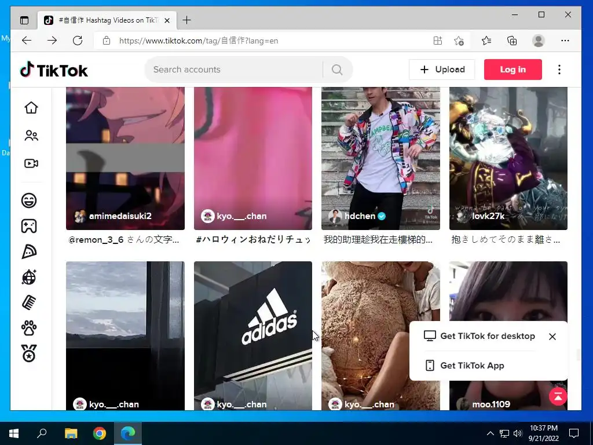Click the browser Forward arrow
Image resolution: width=593 pixels, height=445 pixels.
coord(52,41)
